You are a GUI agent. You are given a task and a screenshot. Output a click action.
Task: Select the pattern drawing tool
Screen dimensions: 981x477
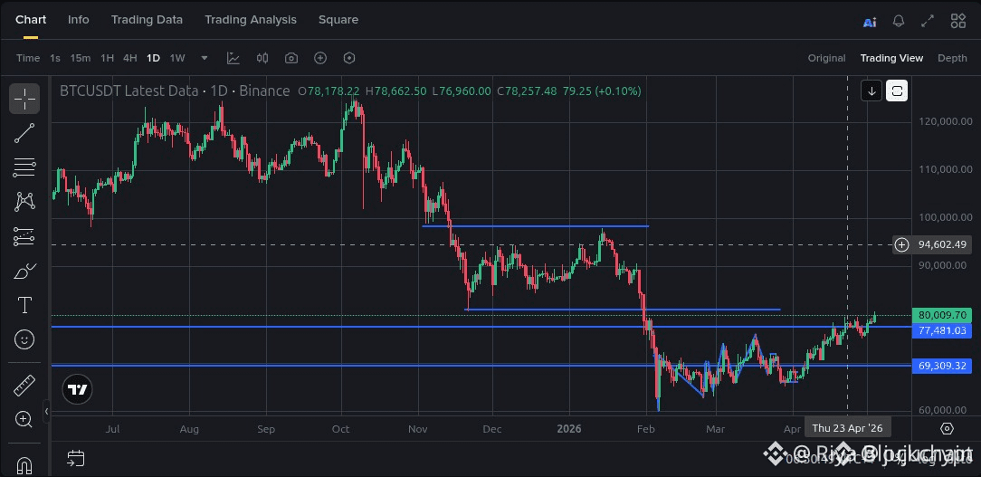pyautogui.click(x=24, y=202)
